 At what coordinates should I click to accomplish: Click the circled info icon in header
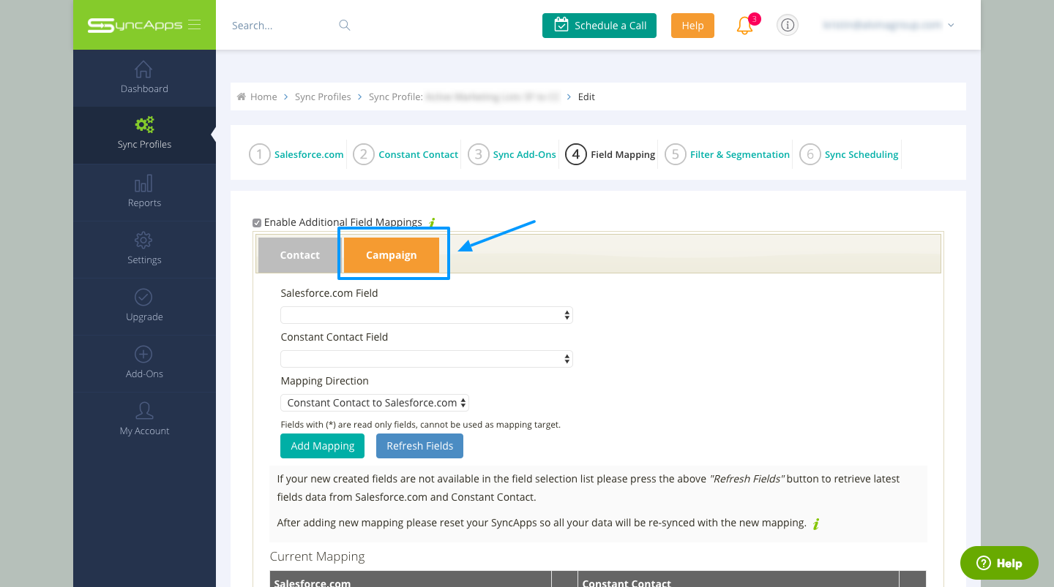point(787,25)
